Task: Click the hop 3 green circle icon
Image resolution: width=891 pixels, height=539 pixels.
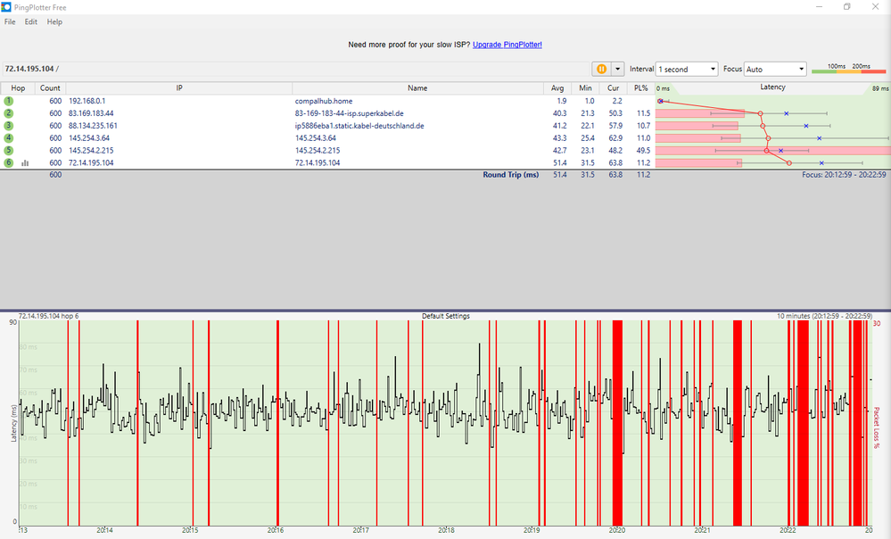Action: [x=9, y=126]
